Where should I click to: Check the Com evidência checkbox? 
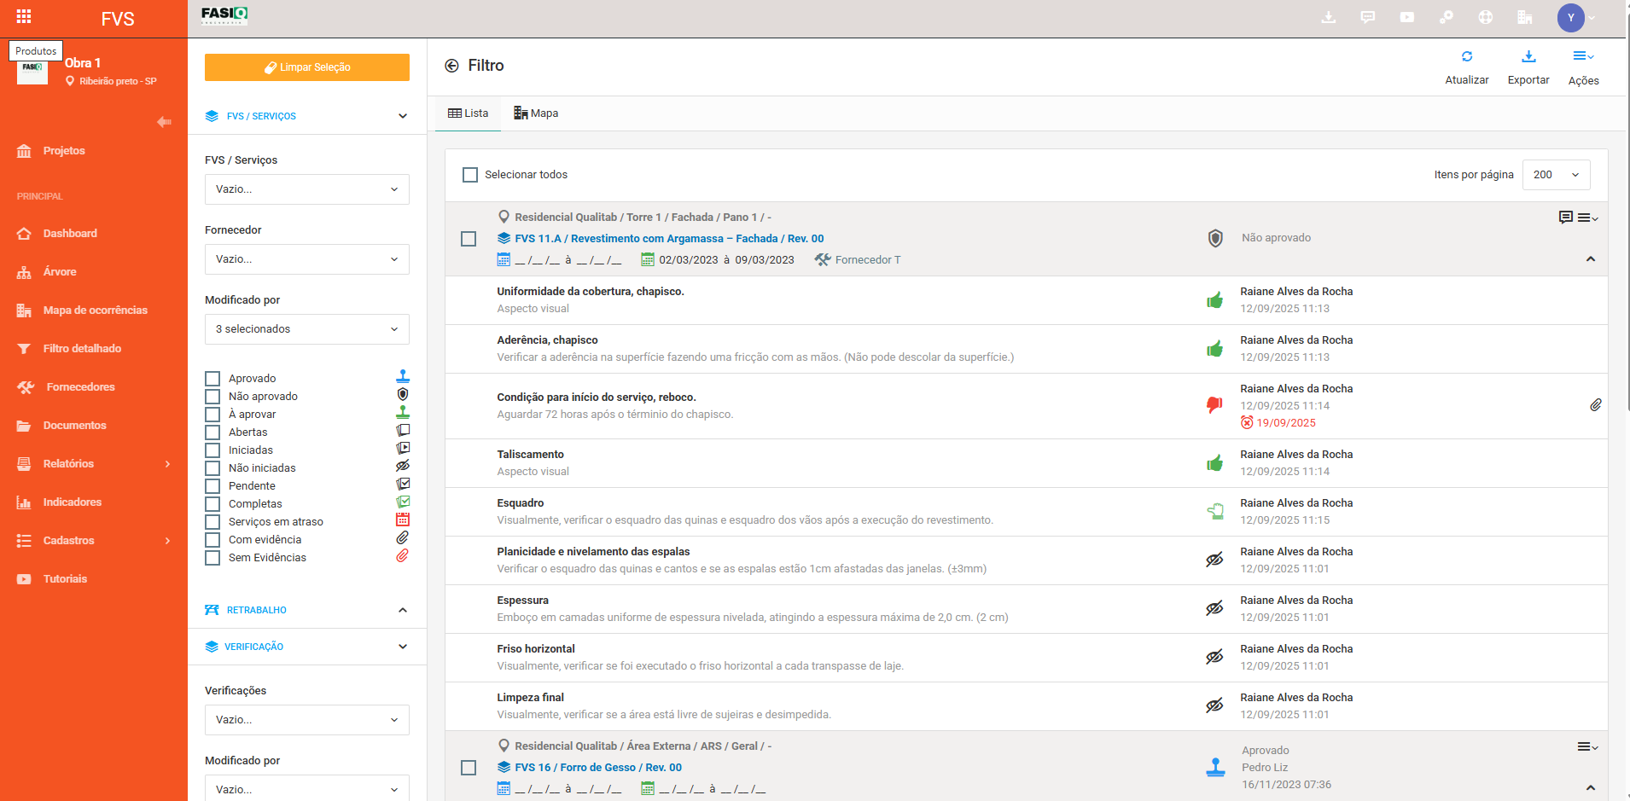(212, 539)
